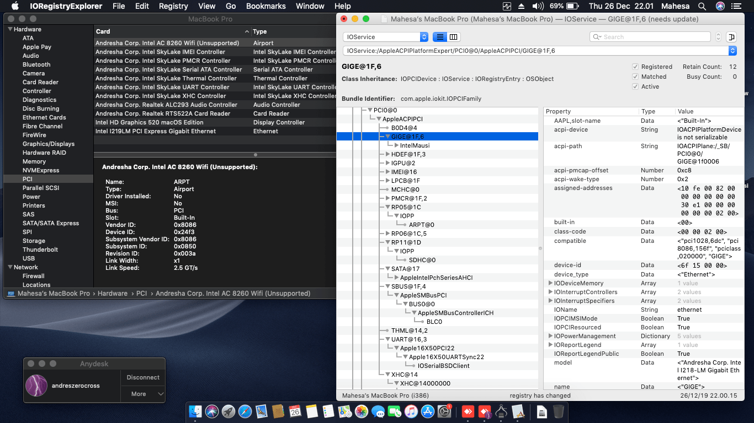The height and width of the screenshot is (423, 754).
Task: Open Spotlight search in menu bar
Action: click(702, 6)
